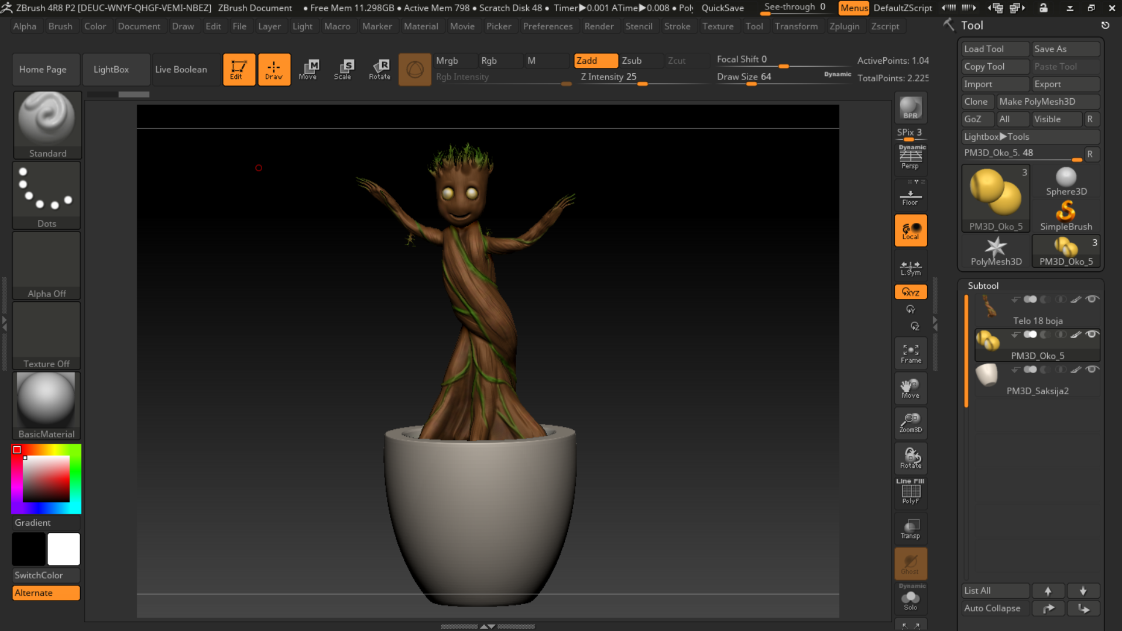Collapse the Subtool section

[x=983, y=285]
